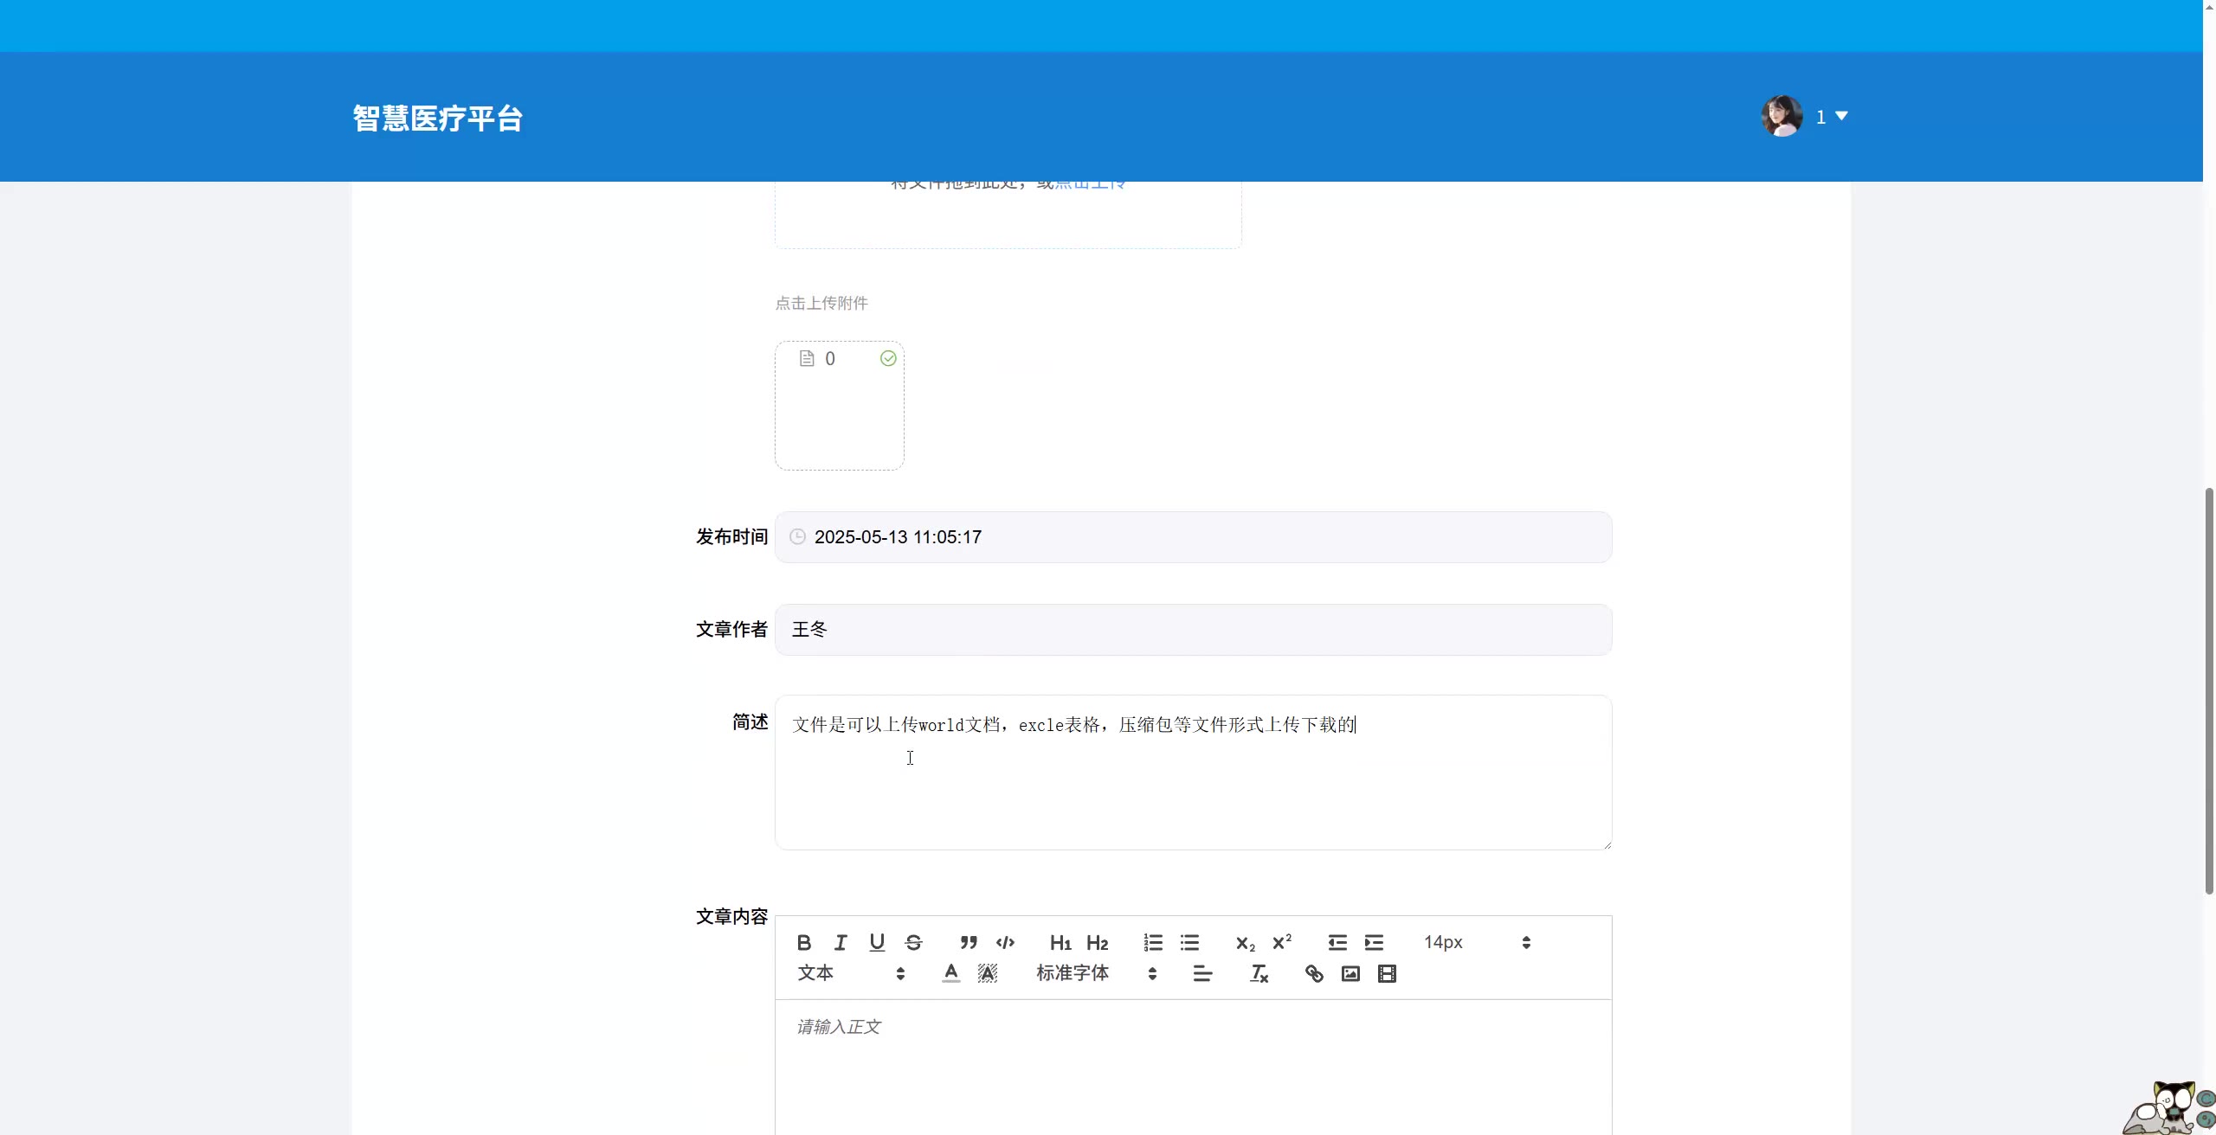Open the text color picker
This screenshot has height=1135, width=2216.
click(950, 973)
